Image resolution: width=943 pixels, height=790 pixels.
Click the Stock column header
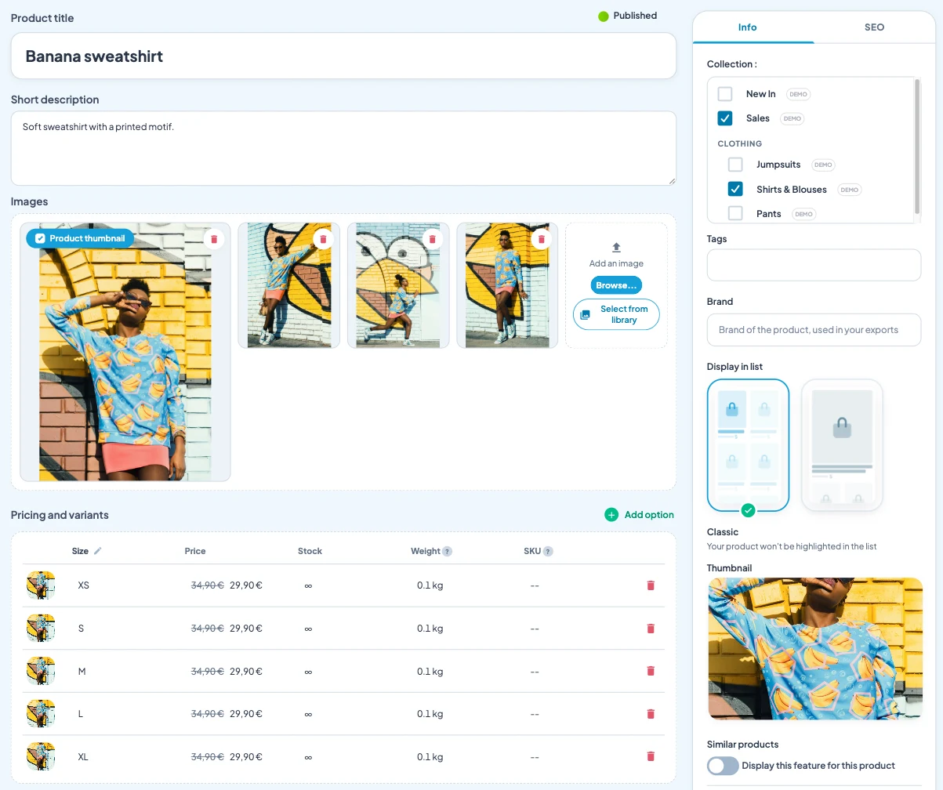pos(310,551)
